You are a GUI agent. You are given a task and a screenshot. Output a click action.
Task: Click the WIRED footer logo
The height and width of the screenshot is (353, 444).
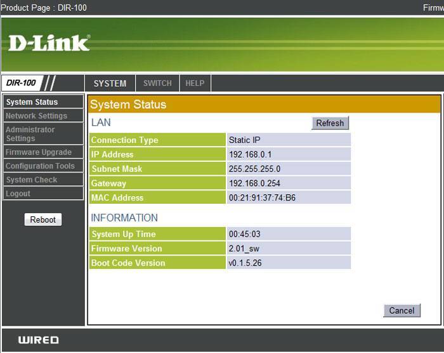39,340
